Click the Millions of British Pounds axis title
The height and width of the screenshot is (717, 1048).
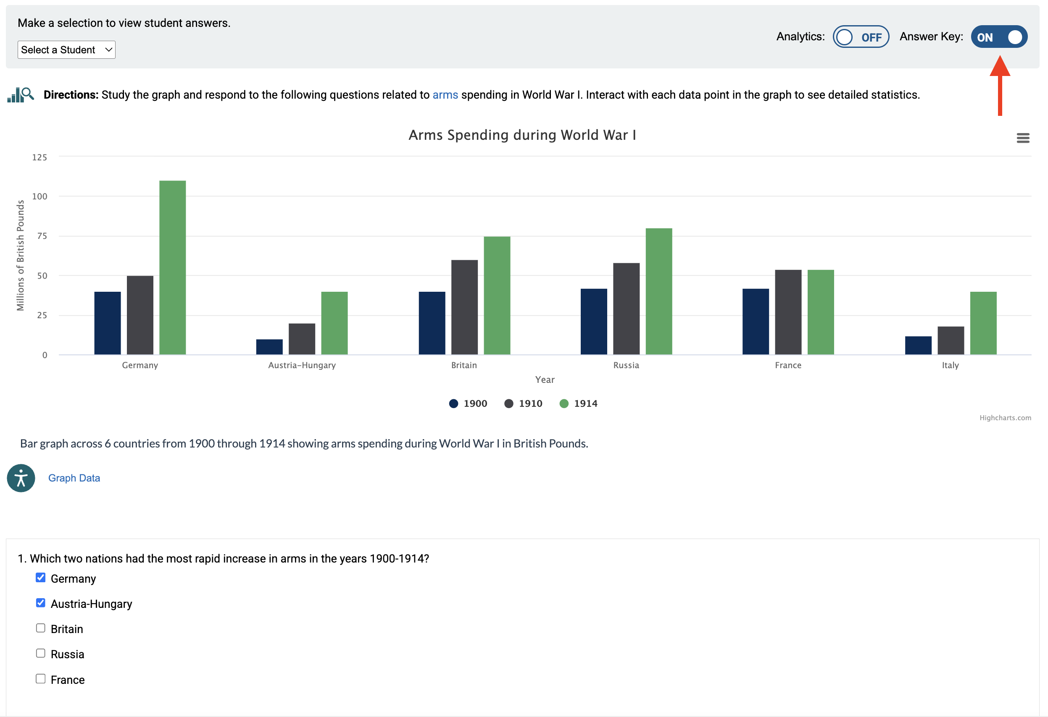click(x=20, y=255)
